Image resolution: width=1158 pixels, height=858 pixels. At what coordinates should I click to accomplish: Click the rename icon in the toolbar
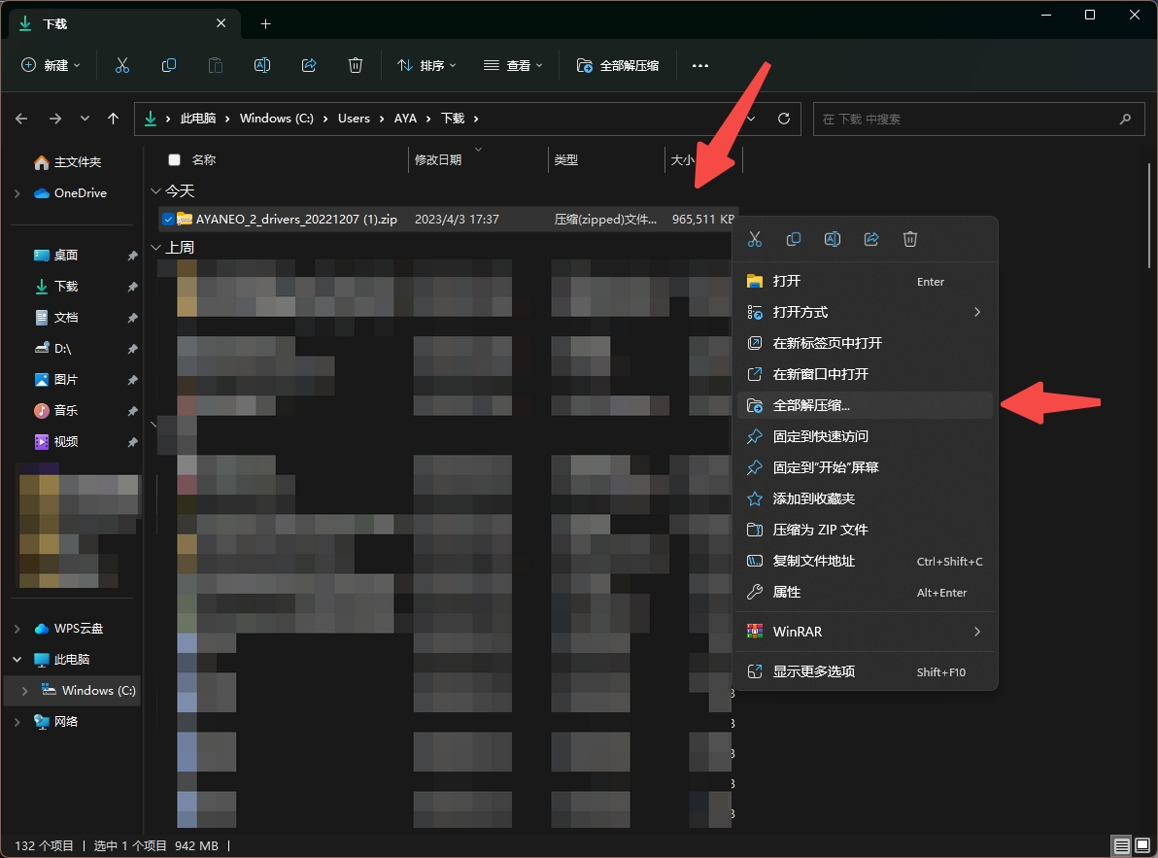coord(261,65)
